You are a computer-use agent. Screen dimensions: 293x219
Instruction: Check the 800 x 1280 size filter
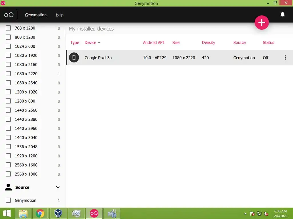(8, 37)
